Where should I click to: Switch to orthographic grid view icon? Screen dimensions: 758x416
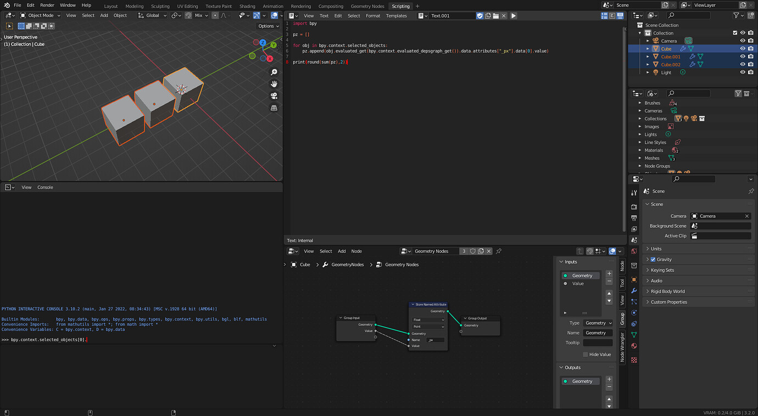tap(274, 108)
